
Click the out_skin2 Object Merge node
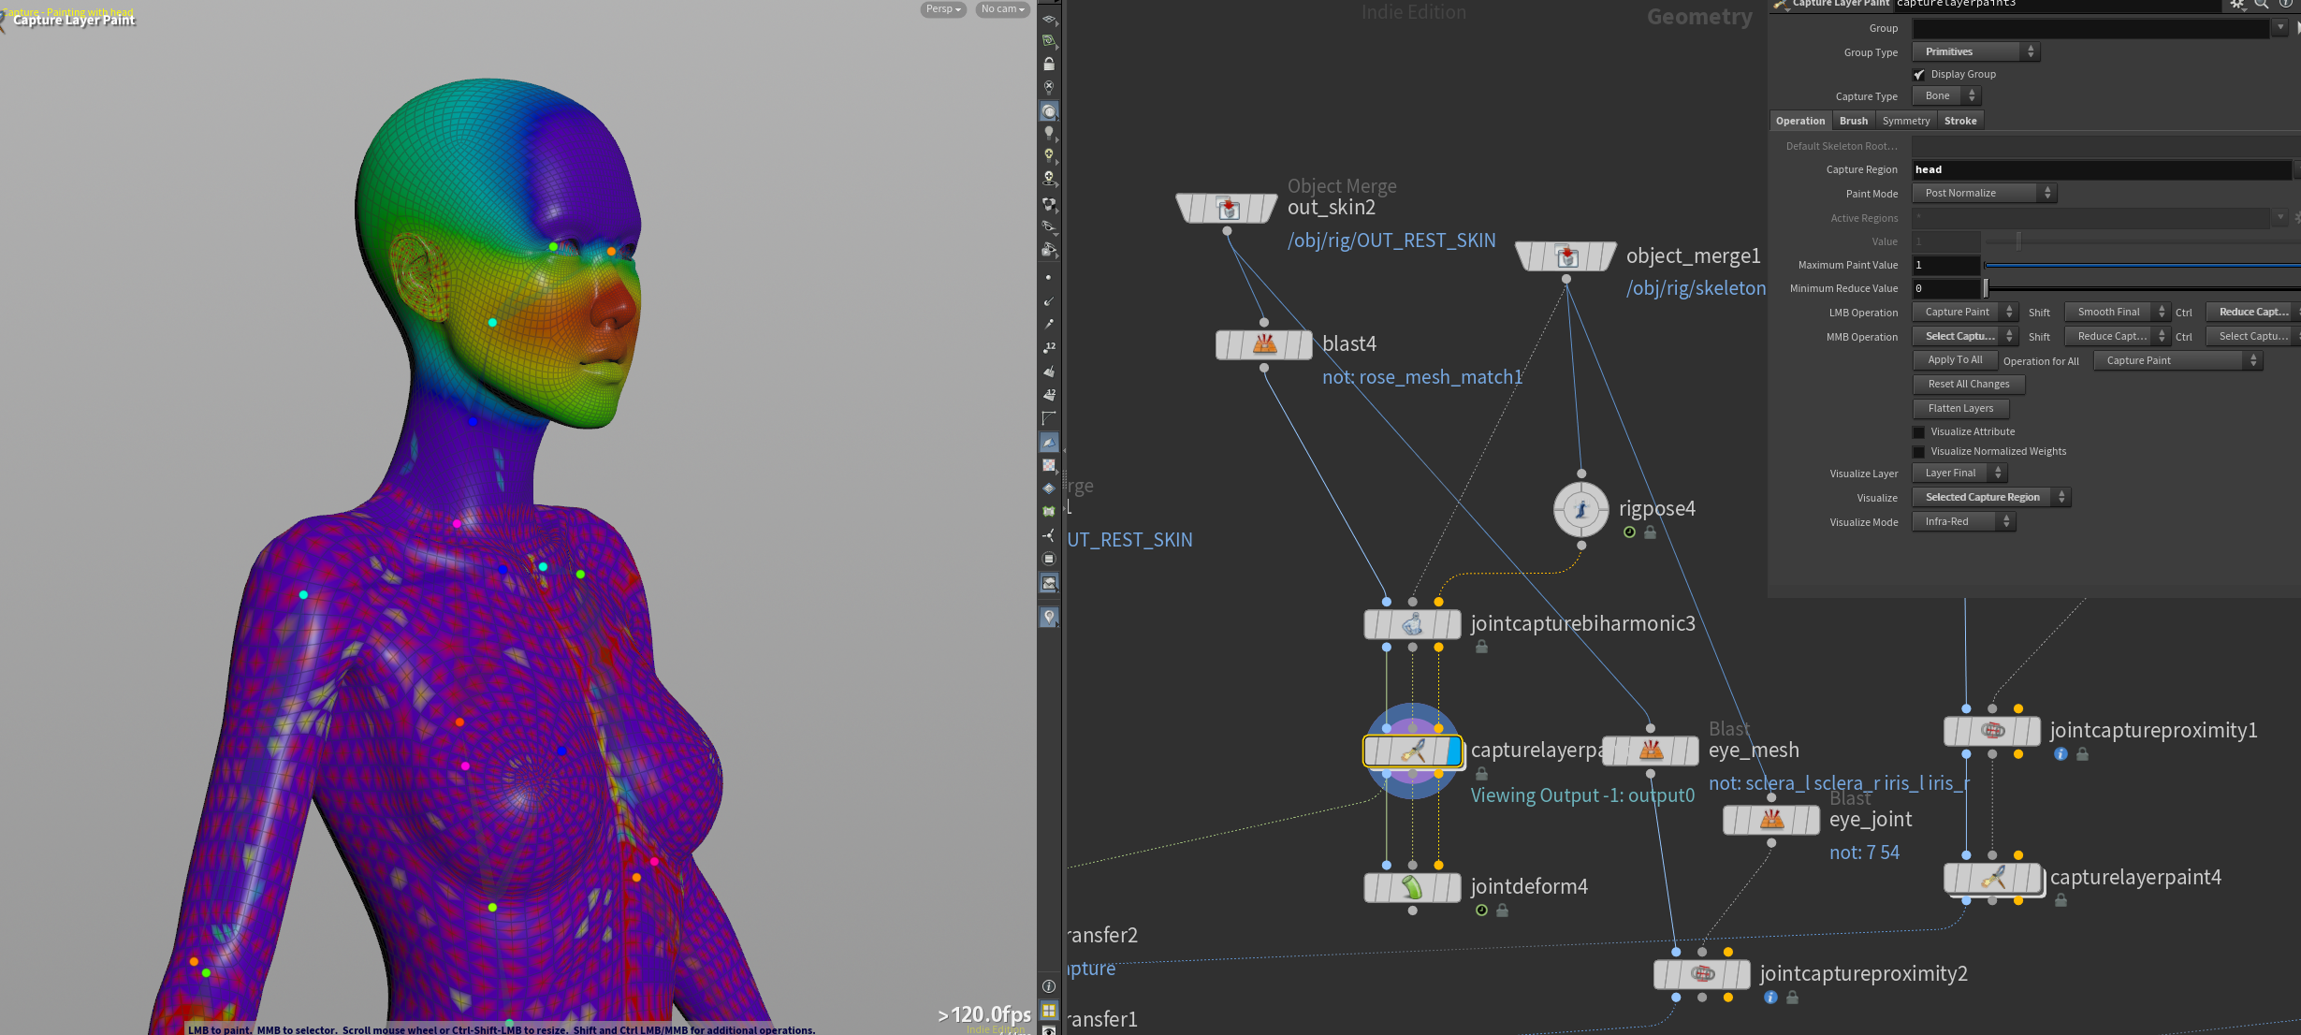pos(1227,208)
